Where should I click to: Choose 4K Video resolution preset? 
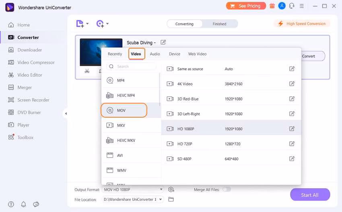click(231, 84)
